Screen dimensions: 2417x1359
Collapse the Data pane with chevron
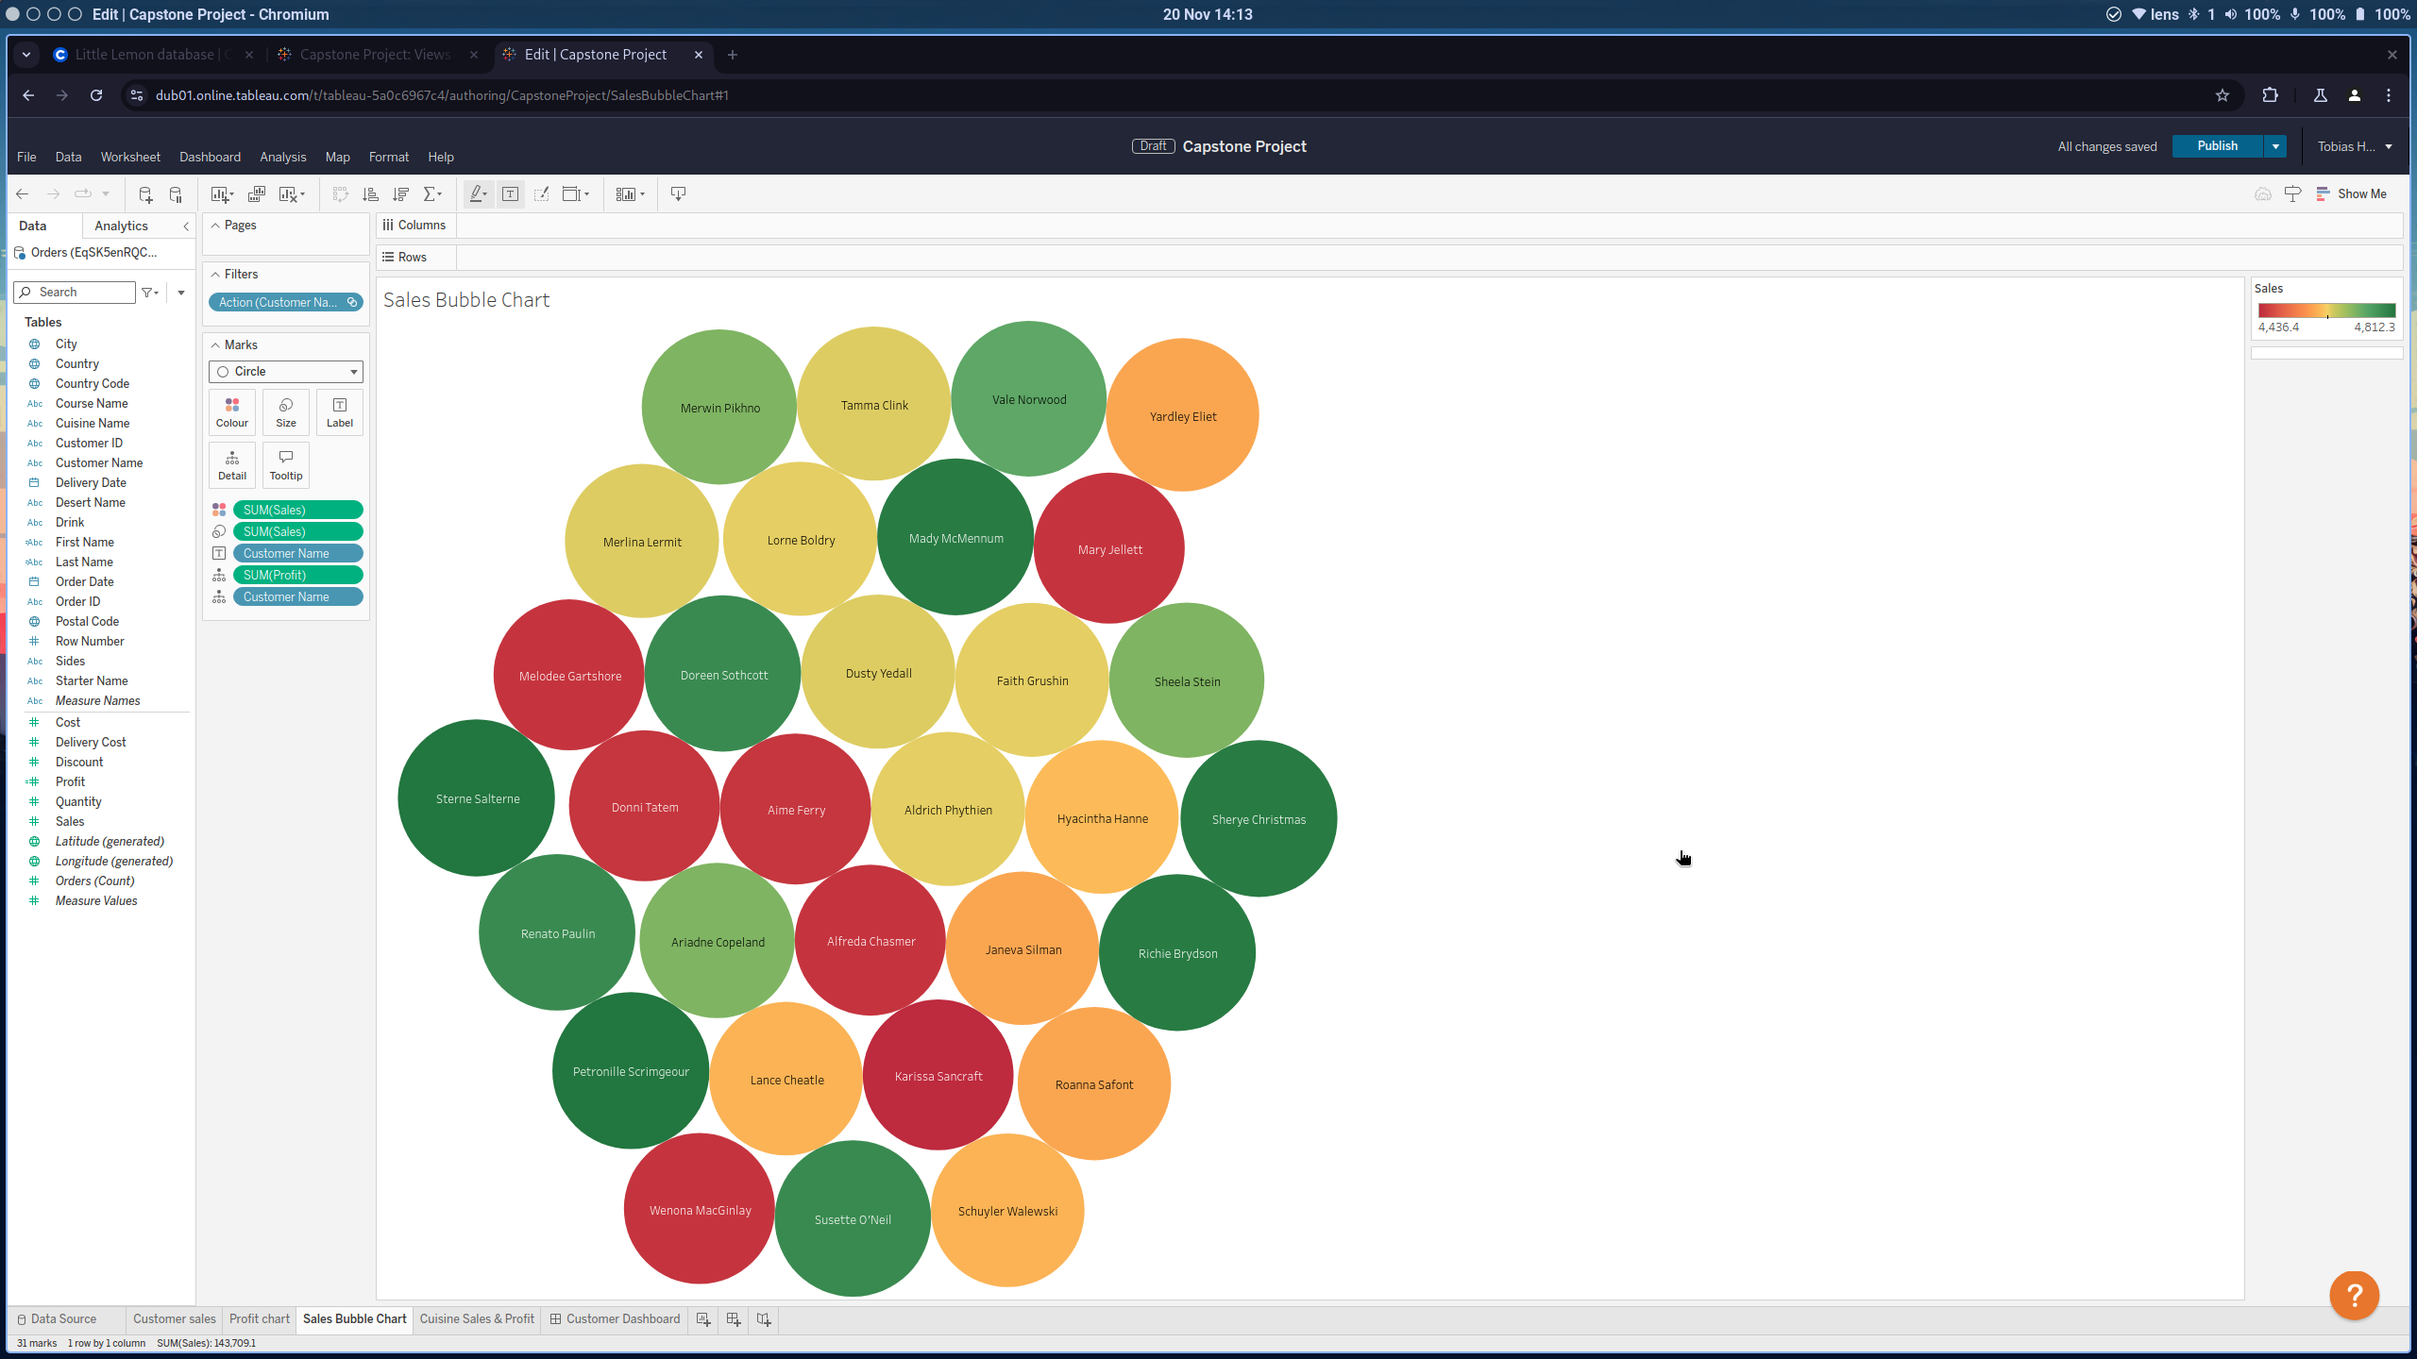coord(186,226)
